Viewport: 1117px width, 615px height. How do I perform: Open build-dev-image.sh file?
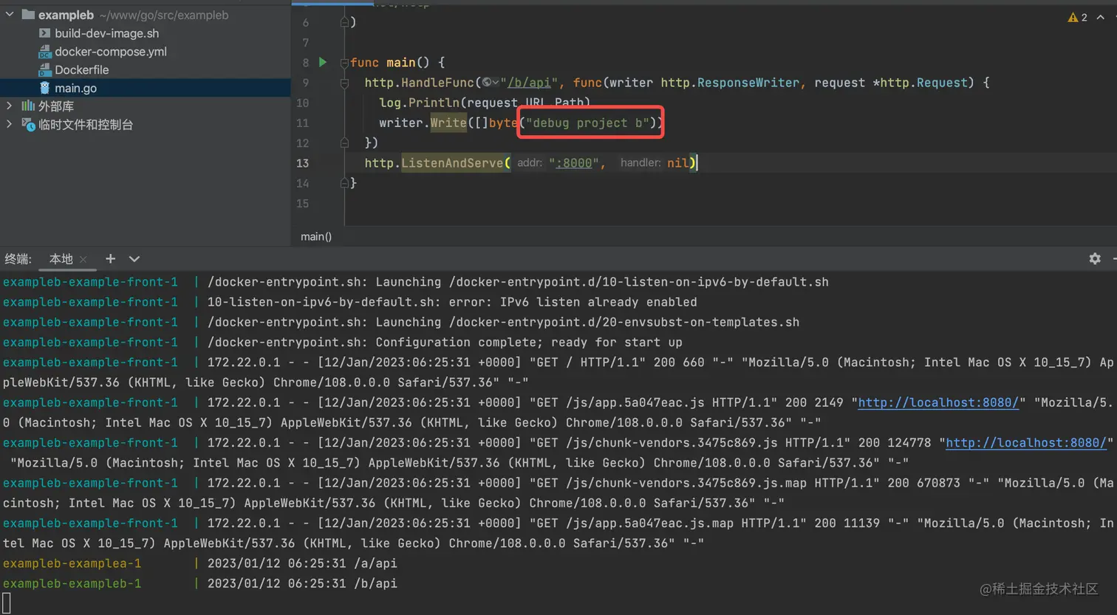[x=106, y=33]
